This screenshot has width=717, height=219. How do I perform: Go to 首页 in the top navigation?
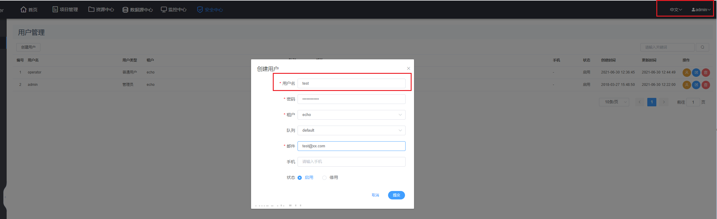(29, 10)
